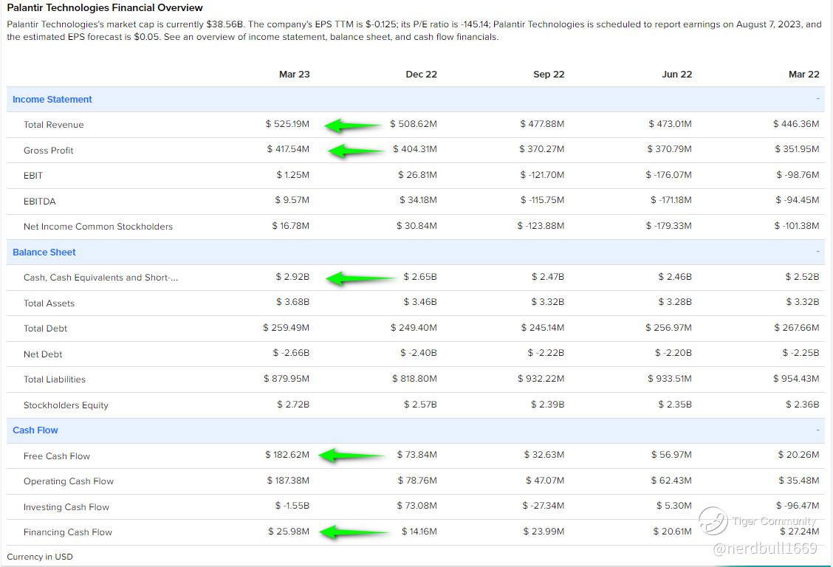833x567 pixels.
Task: Click the Tiger Community logo icon
Action: (713, 521)
